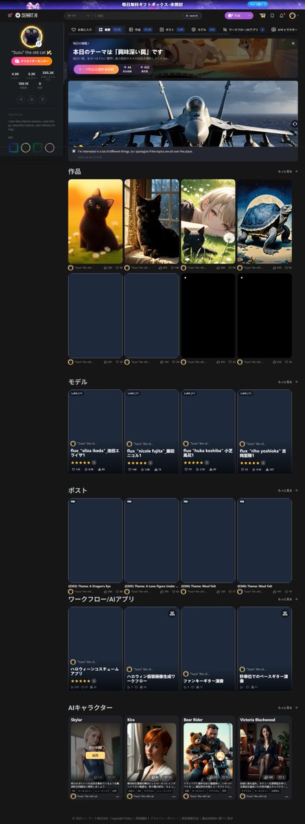Click the round icon on 秒単位 bass guitar card
The width and height of the screenshot is (305, 824).
pos(284,614)
